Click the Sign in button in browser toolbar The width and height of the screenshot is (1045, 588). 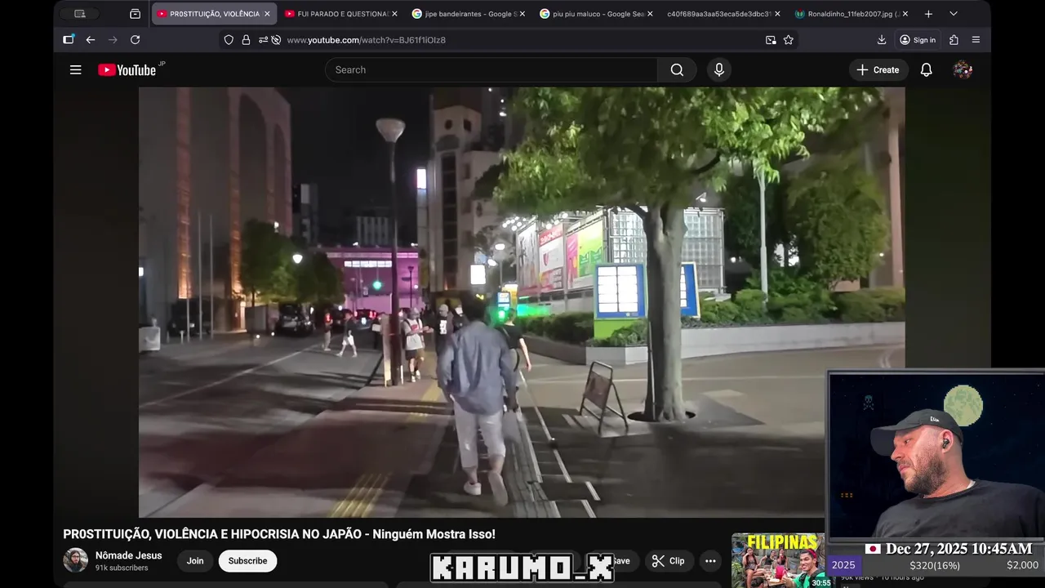(918, 40)
